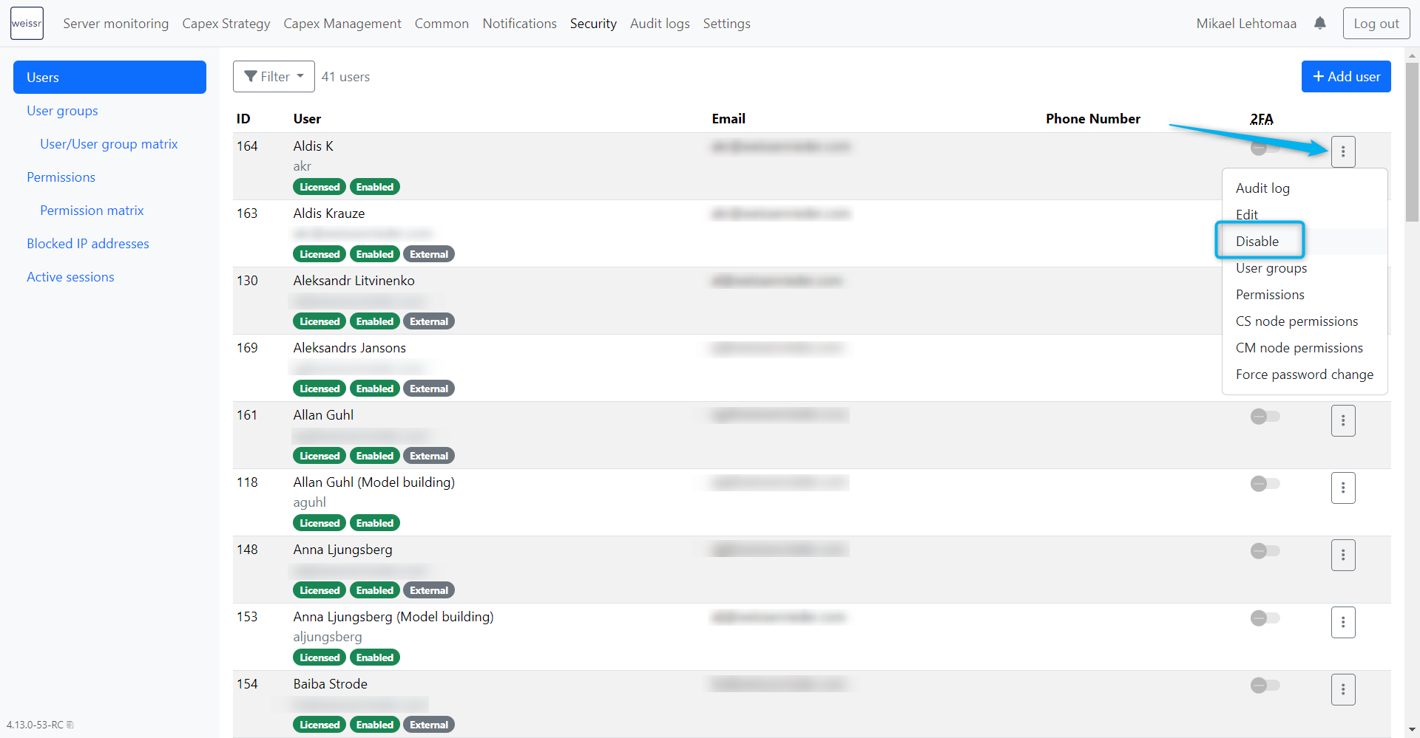This screenshot has height=738, width=1420.
Task: Click the page vertical scrollbar thumb
Action: [1413, 142]
